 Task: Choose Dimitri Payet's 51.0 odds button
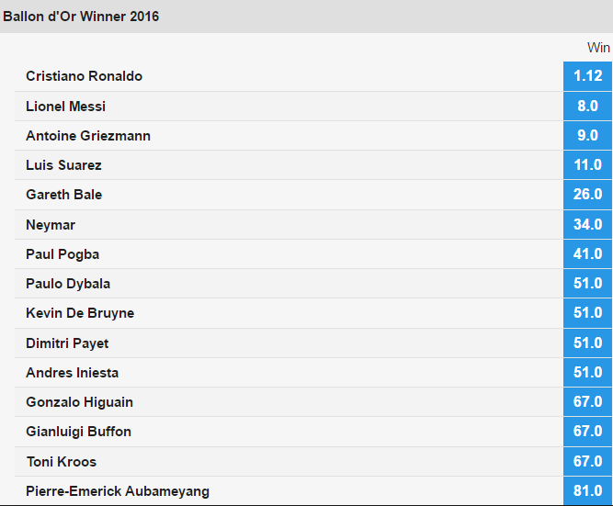[x=587, y=343]
